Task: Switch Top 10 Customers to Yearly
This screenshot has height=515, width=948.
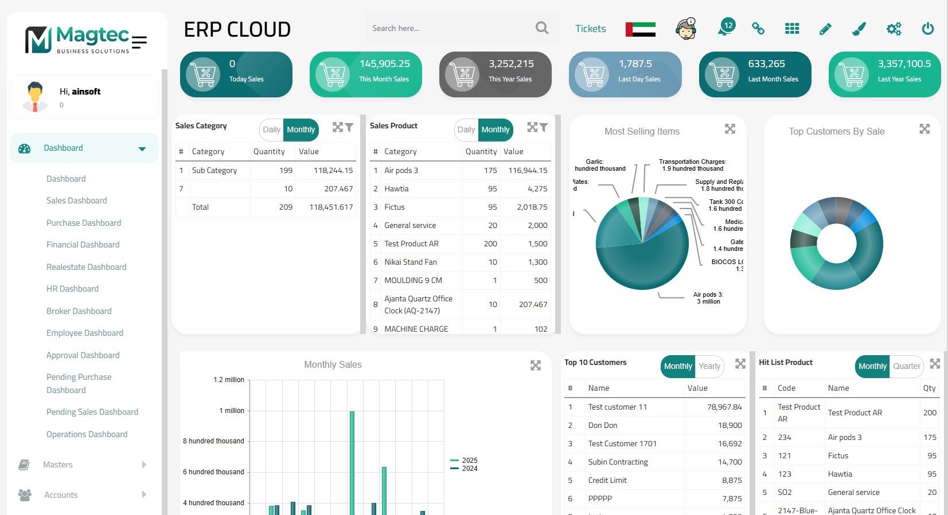Action: [709, 366]
